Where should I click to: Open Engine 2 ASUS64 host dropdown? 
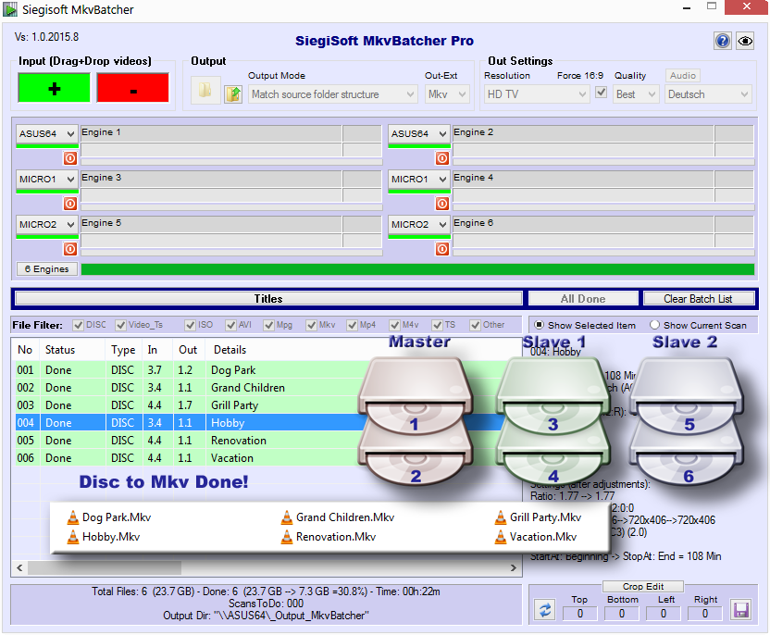click(419, 133)
